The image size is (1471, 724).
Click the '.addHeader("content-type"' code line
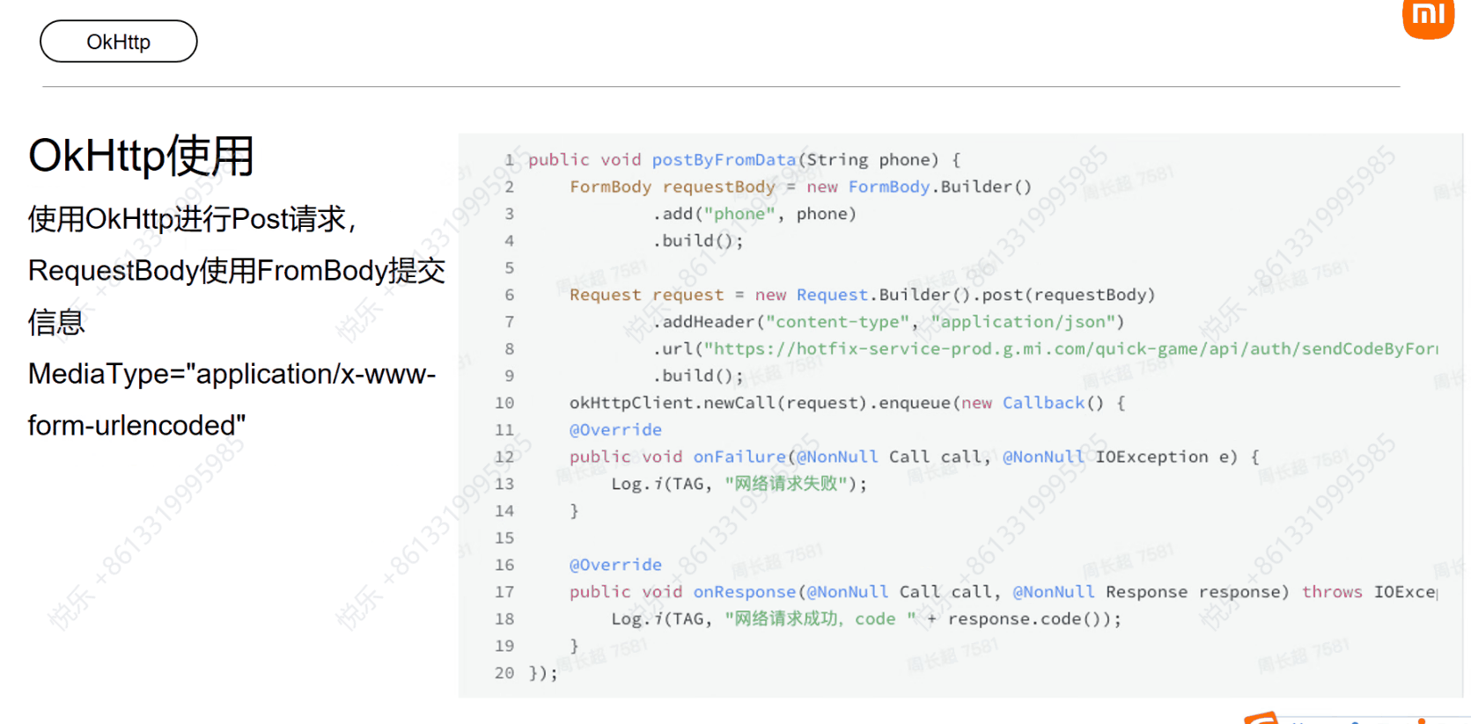888,322
